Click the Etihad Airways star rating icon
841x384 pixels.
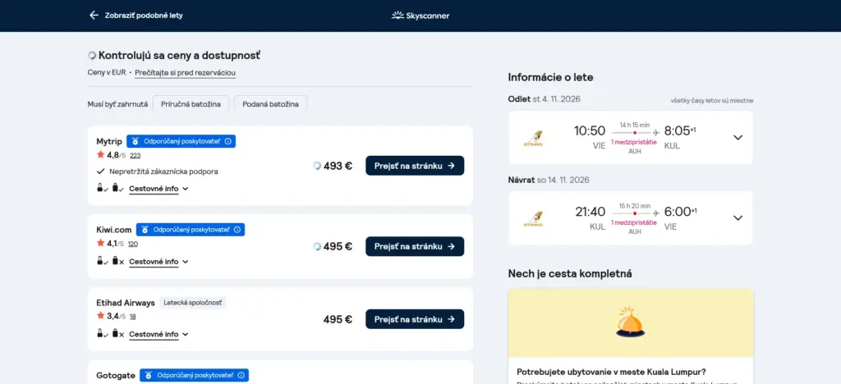point(100,316)
